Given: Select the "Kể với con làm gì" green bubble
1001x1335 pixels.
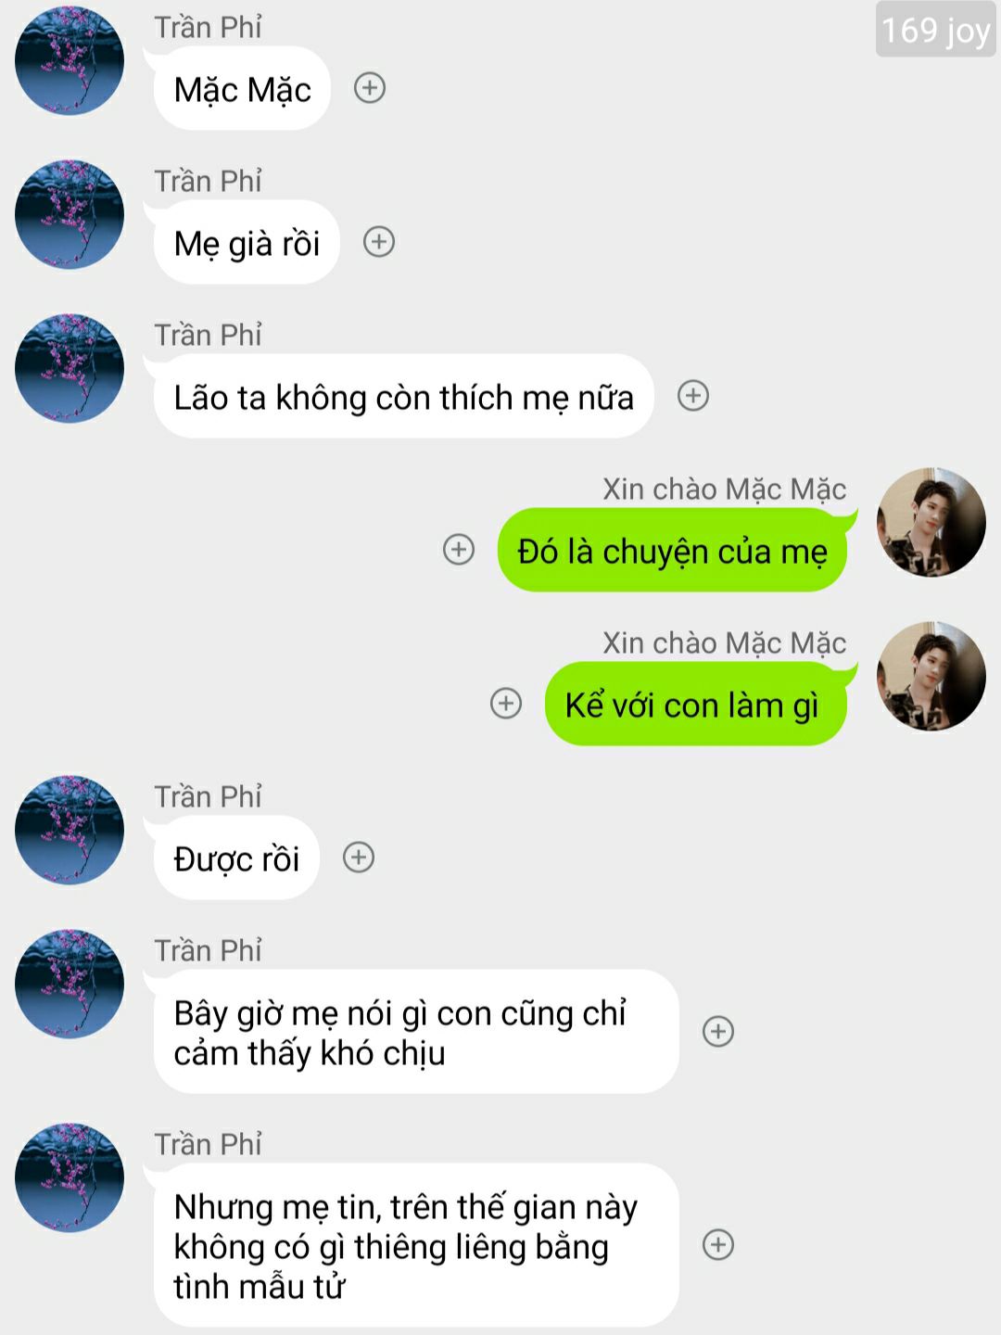Looking at the screenshot, I should (696, 704).
